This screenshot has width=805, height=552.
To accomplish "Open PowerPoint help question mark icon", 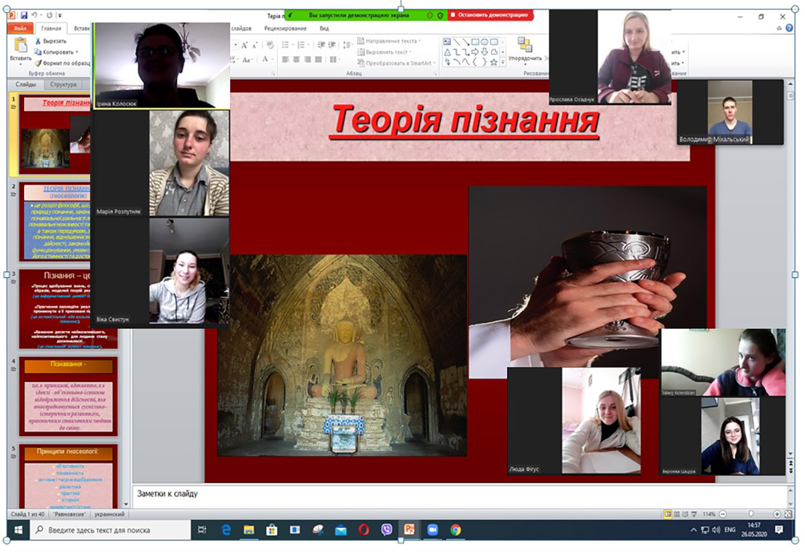I will coord(789,29).
